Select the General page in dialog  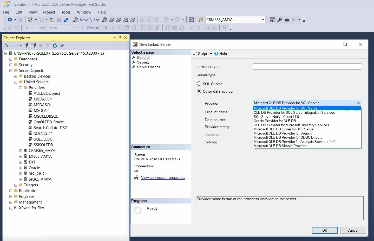(143, 58)
